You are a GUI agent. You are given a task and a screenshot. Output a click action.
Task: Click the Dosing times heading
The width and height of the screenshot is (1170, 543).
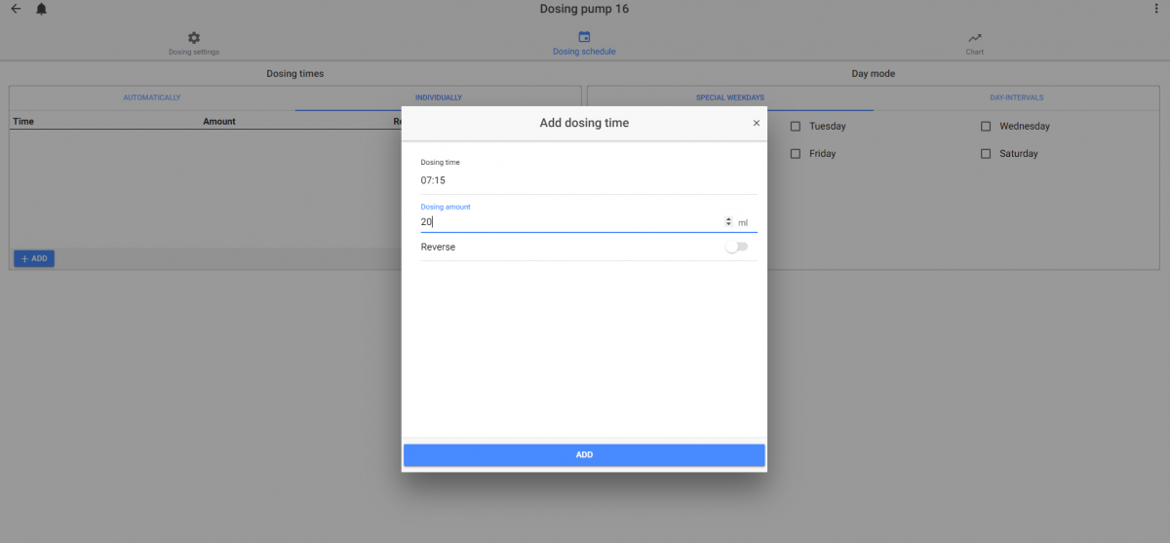click(x=295, y=73)
